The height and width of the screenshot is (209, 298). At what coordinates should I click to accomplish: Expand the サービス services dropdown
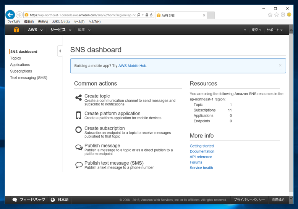[x=60, y=30]
